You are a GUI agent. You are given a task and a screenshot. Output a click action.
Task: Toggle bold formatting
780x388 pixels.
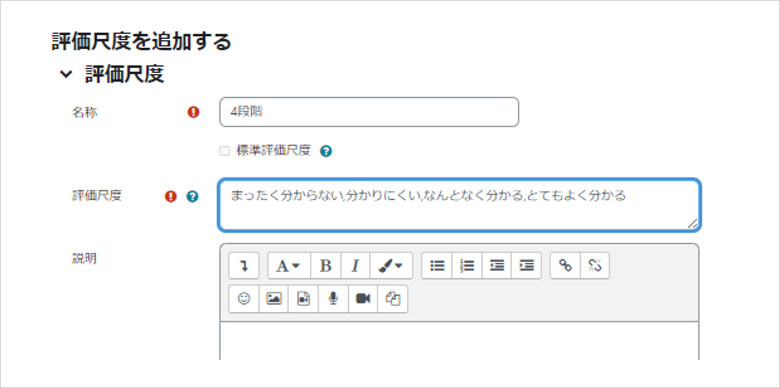[x=326, y=266]
